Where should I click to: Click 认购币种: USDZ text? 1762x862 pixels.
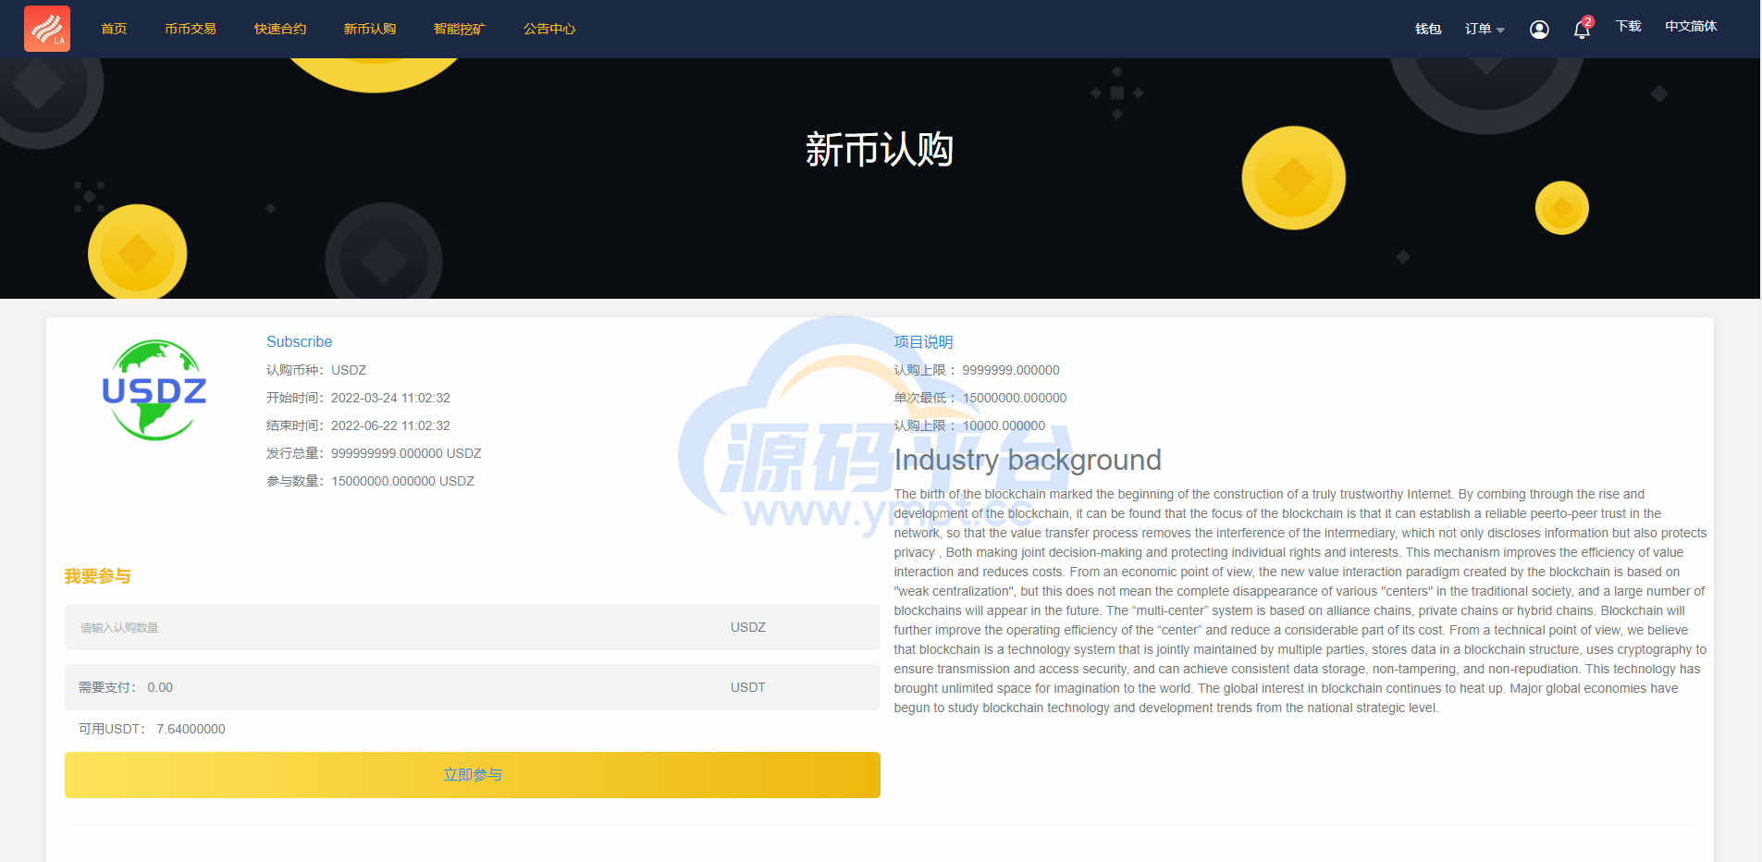point(316,370)
